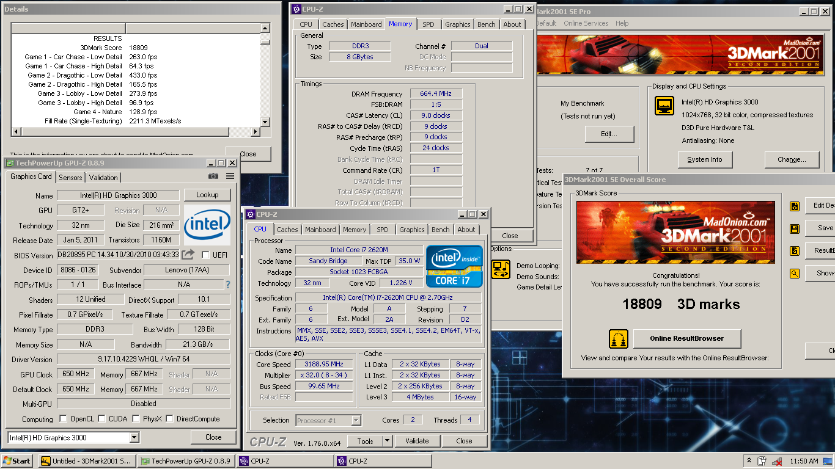Open the SPD tab in front CPU-Z window
The width and height of the screenshot is (835, 469).
pyautogui.click(x=382, y=230)
